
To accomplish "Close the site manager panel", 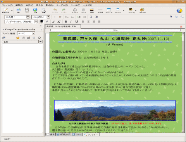I will (x=41, y=26).
